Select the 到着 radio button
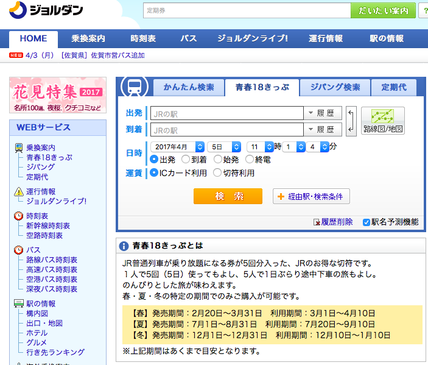 tap(186, 159)
